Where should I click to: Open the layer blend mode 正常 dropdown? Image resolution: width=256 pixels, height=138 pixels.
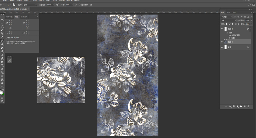(x=228, y=20)
